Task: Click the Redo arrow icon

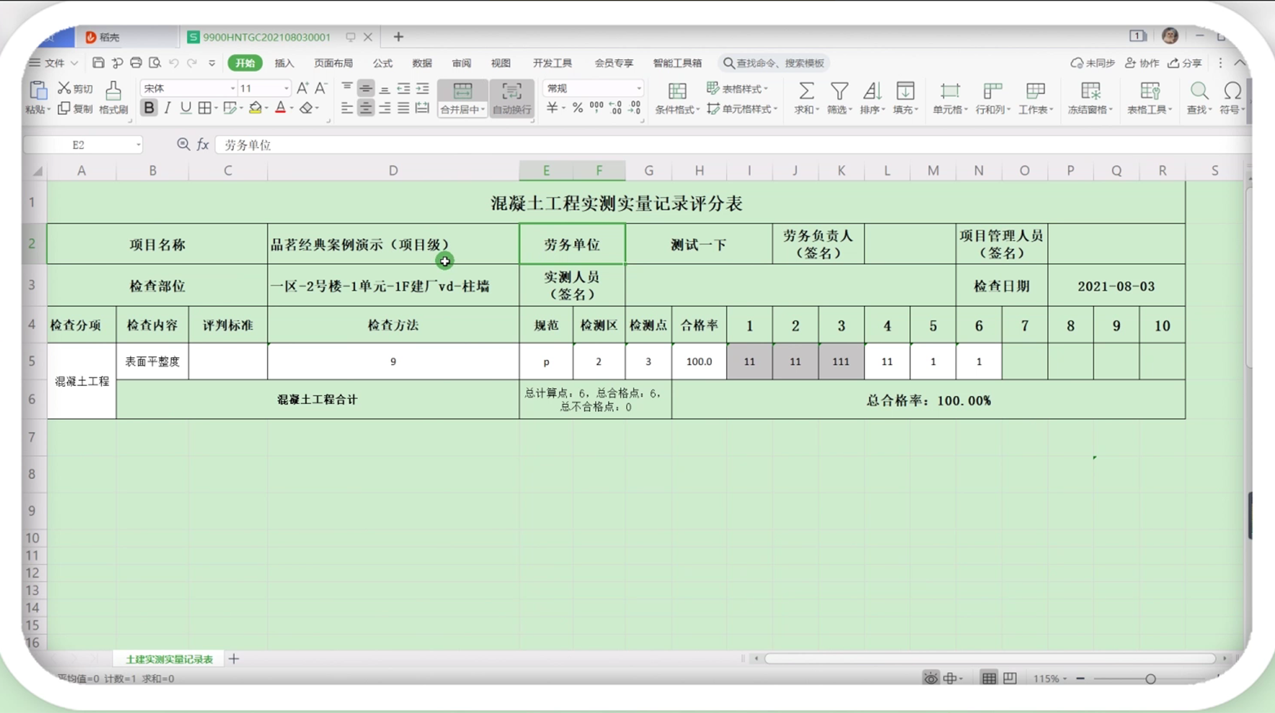Action: click(x=192, y=63)
